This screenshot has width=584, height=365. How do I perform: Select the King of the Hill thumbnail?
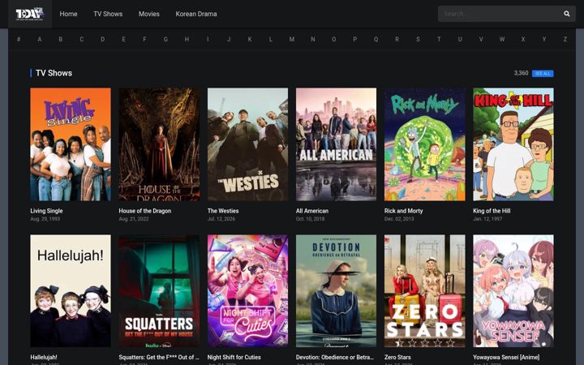(513, 144)
